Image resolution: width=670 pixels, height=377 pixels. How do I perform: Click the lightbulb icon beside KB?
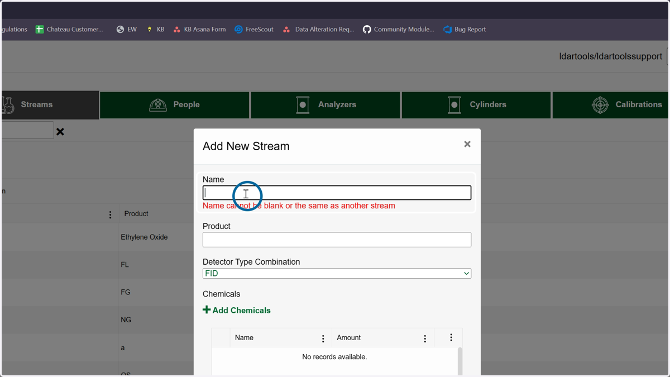click(x=149, y=30)
